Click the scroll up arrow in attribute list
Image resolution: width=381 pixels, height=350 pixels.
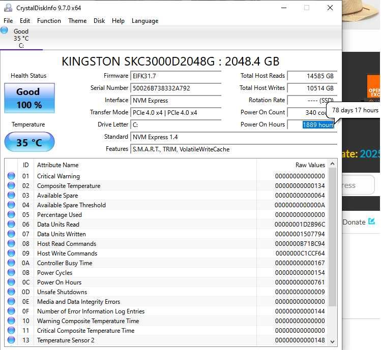pos(332,164)
